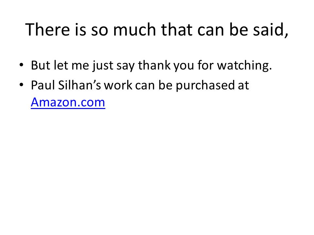The image size is (314, 235).
Task: Select the second bullet point marker
Action: pyautogui.click(x=22, y=85)
